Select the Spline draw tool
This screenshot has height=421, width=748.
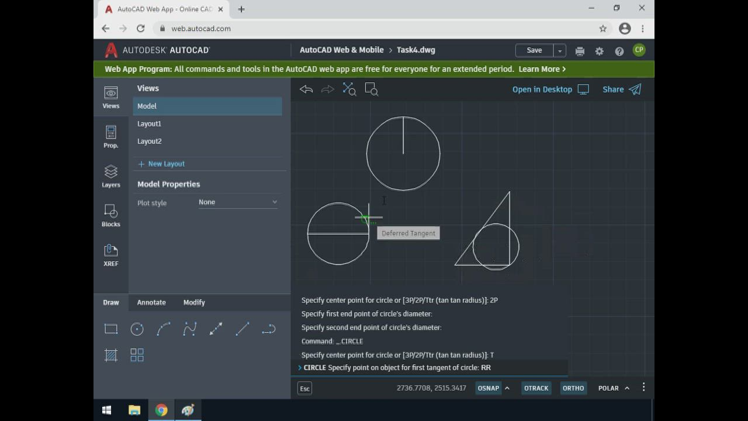[190, 329]
